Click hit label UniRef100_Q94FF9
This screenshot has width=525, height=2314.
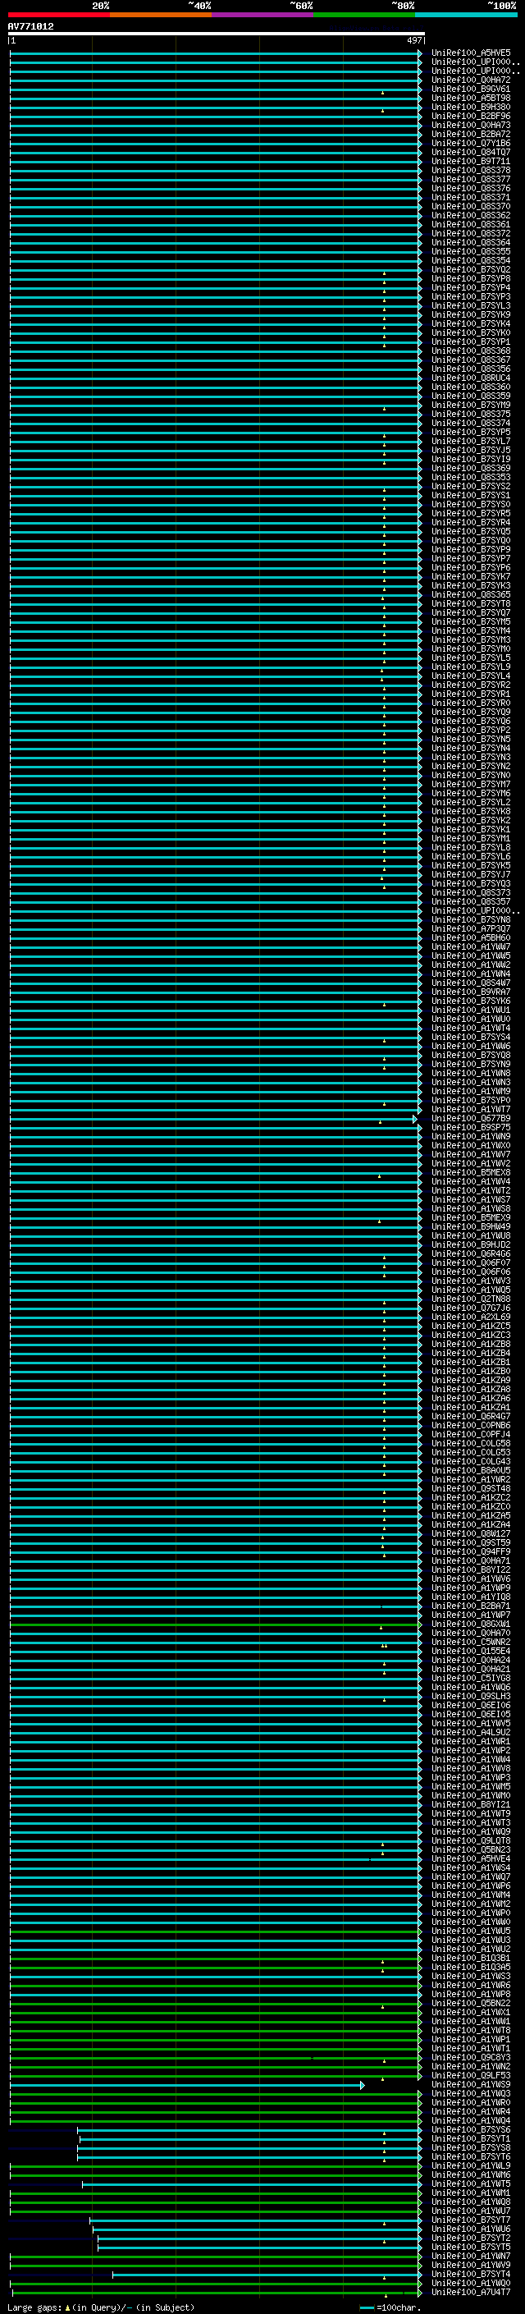(x=471, y=1552)
